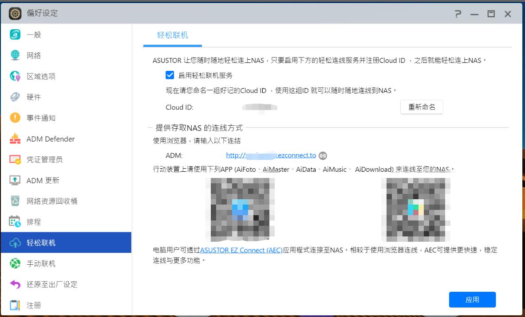This screenshot has width=525, height=317.
Task: Click the 重新命名 rename button
Action: coord(421,107)
